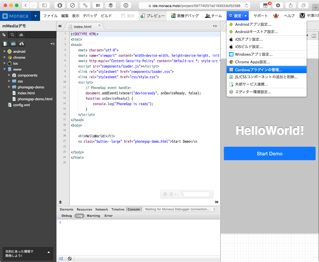The width and height of the screenshot is (319, 262).
Task: Clear console with the ban icon
Action: click(69, 258)
